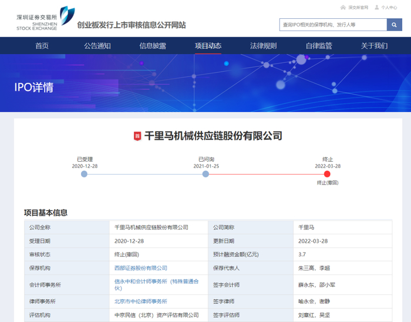Click the 保荐代表人 label cell

[251, 268]
